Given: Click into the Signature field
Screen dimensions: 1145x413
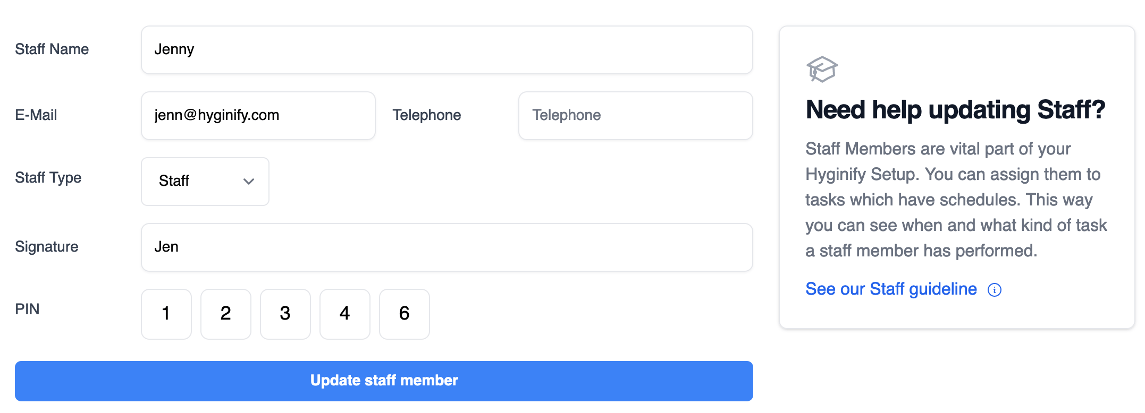Looking at the screenshot, I should (x=447, y=247).
